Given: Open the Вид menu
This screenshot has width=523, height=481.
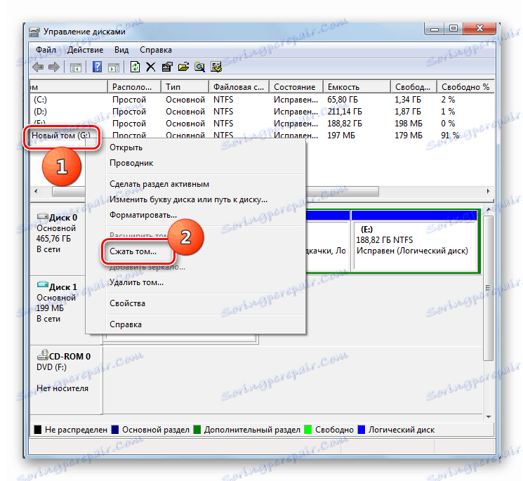Looking at the screenshot, I should (121, 50).
